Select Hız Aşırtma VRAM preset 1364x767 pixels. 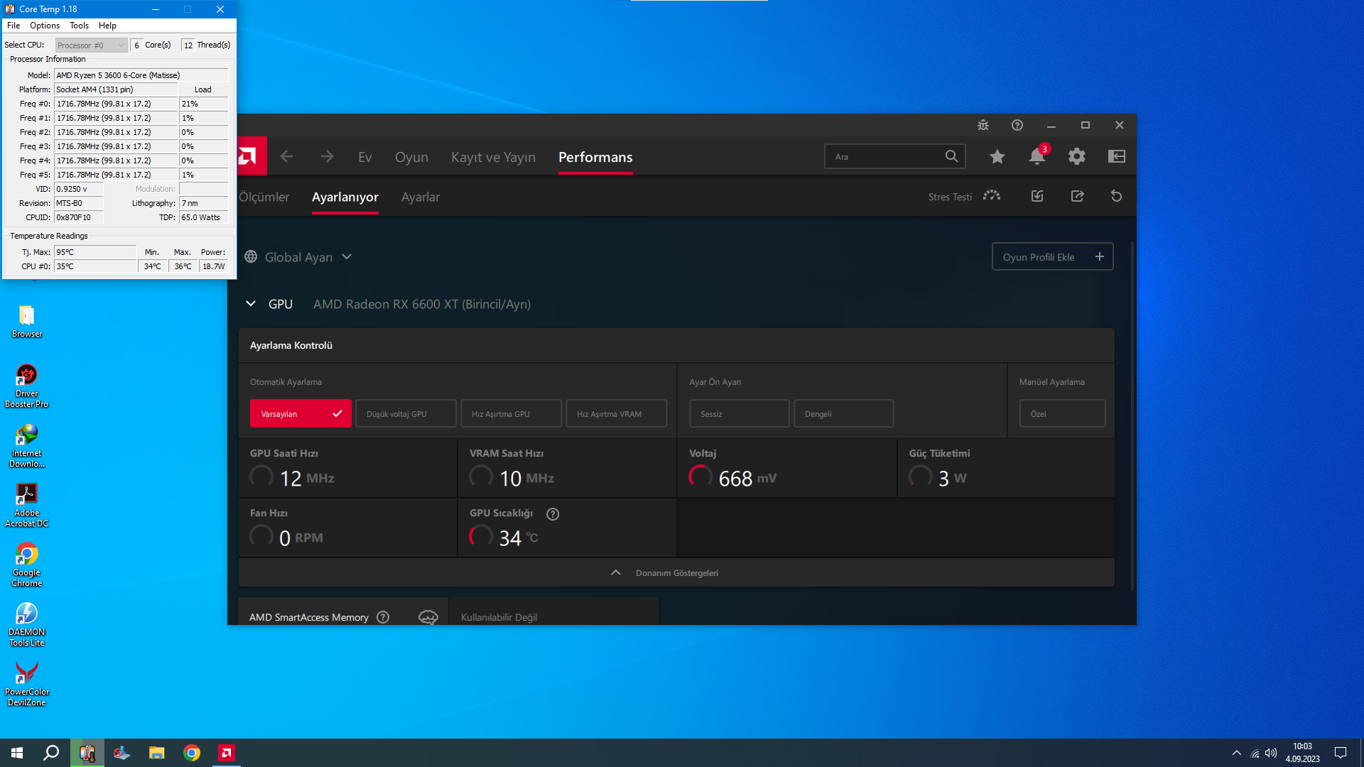[x=616, y=413]
